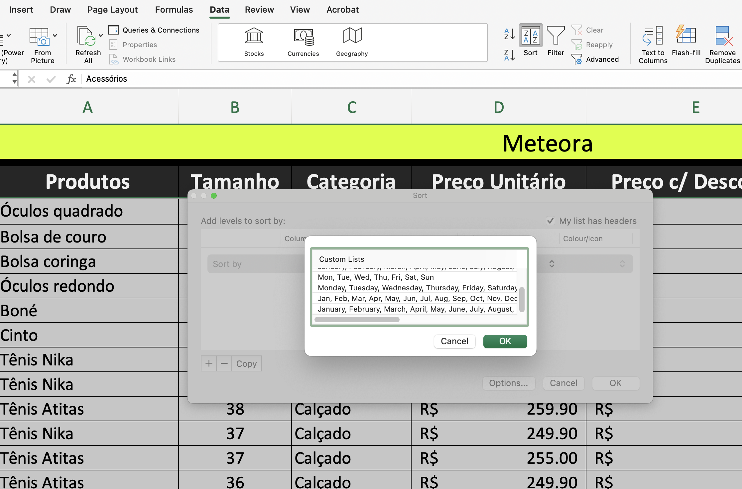The width and height of the screenshot is (742, 489).
Task: Click the Sort Z to A descending icon
Action: [509, 55]
